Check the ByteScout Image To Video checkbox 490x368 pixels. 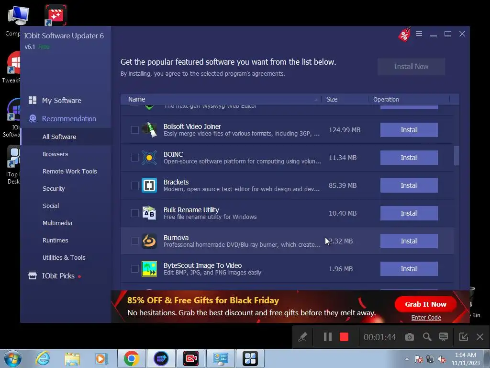[134, 269]
